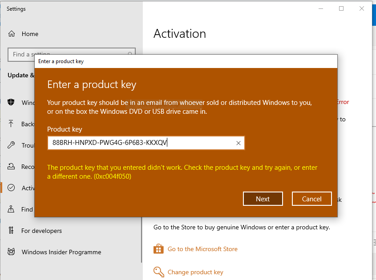
Task: Click the 'Product key' field label
Action: [65, 129]
